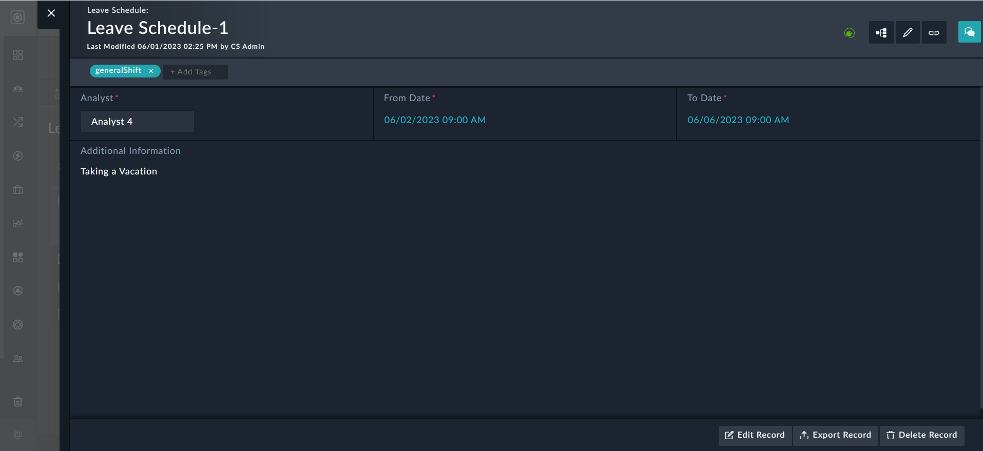The image size is (983, 451).
Task: Click the lifebuoy icon in left sidebar
Action: click(18, 324)
